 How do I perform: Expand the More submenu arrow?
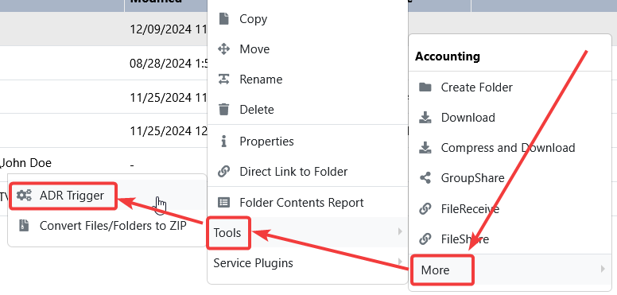603,269
